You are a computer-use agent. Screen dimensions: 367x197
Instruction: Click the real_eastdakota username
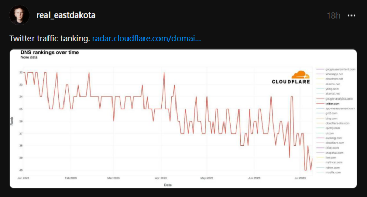[x=66, y=15]
